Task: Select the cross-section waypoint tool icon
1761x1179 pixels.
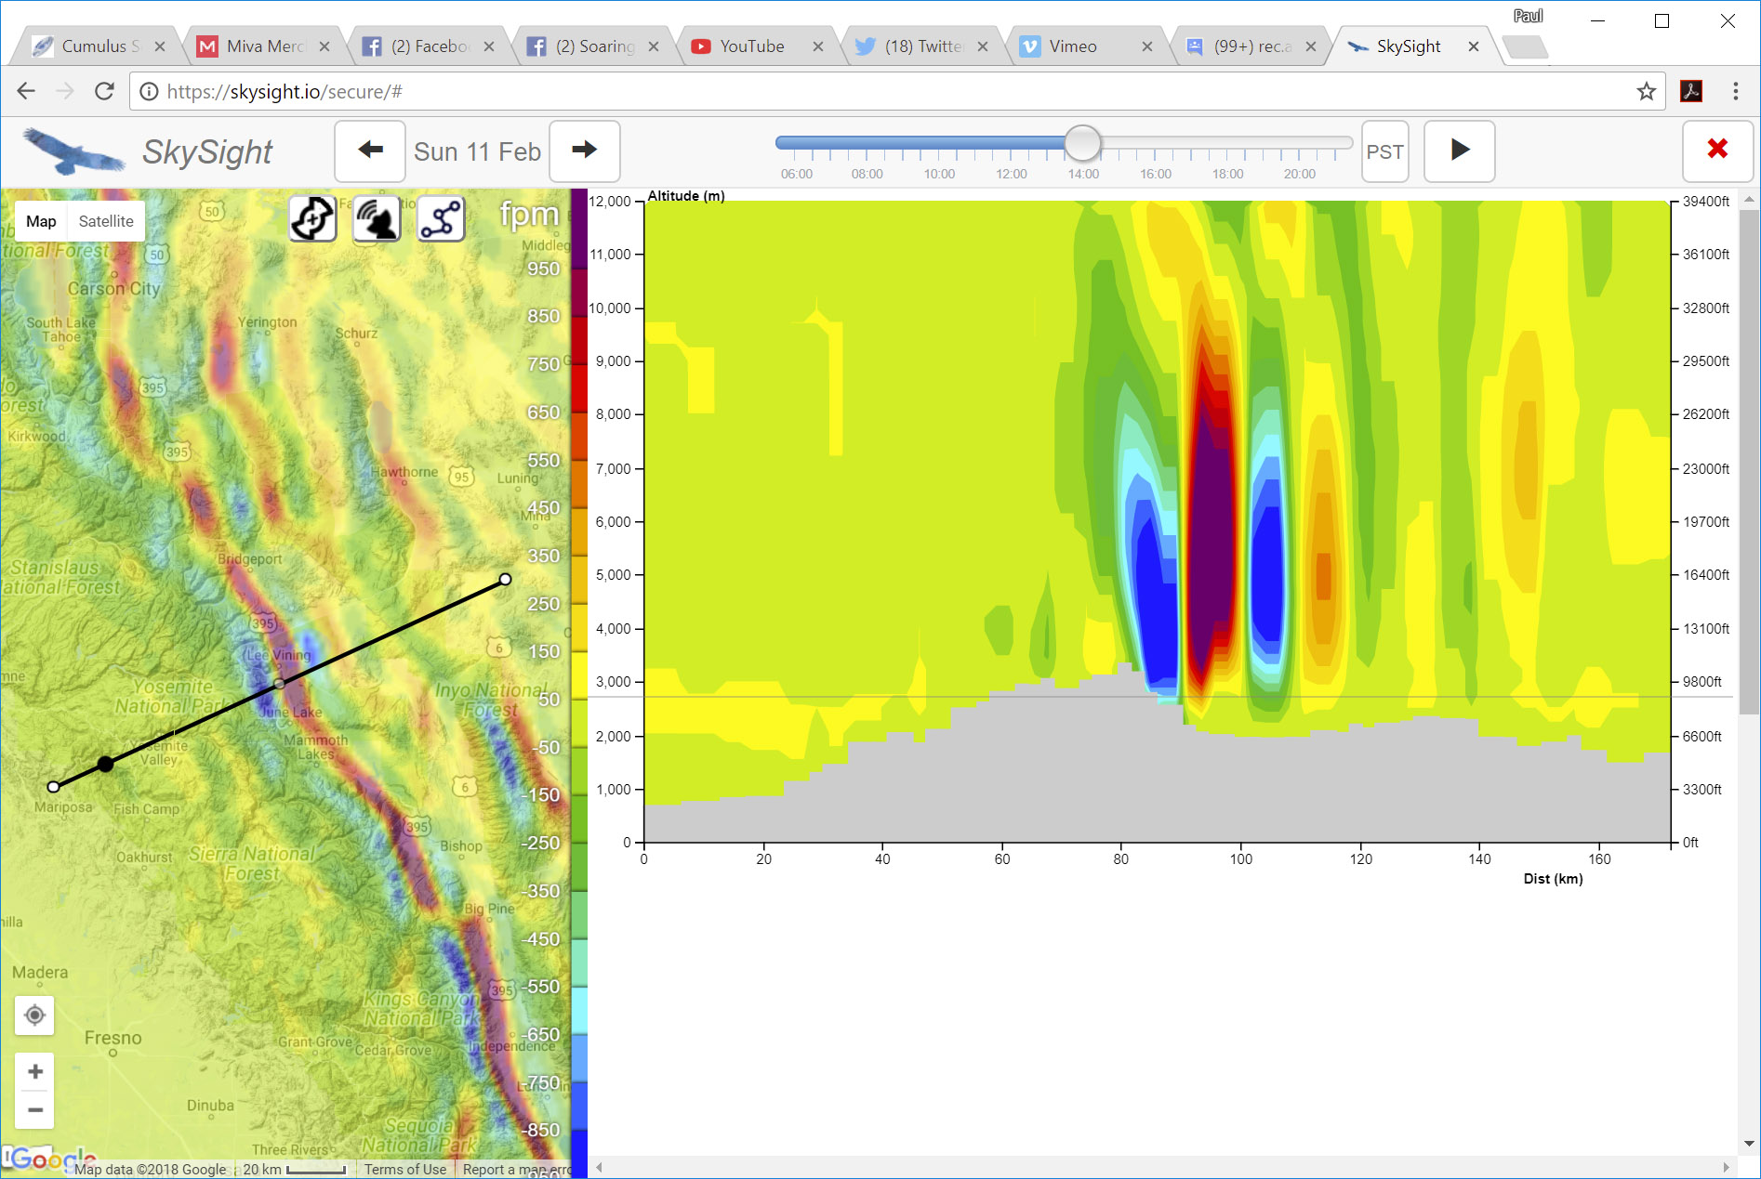Action: coord(441,219)
